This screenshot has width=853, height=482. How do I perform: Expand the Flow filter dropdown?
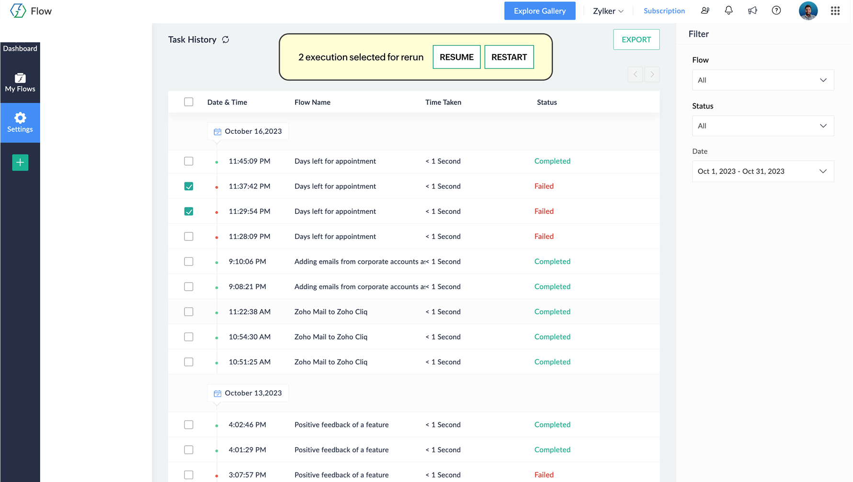pyautogui.click(x=762, y=80)
